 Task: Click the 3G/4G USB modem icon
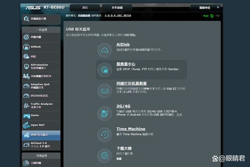pyautogui.click(x=105, y=114)
